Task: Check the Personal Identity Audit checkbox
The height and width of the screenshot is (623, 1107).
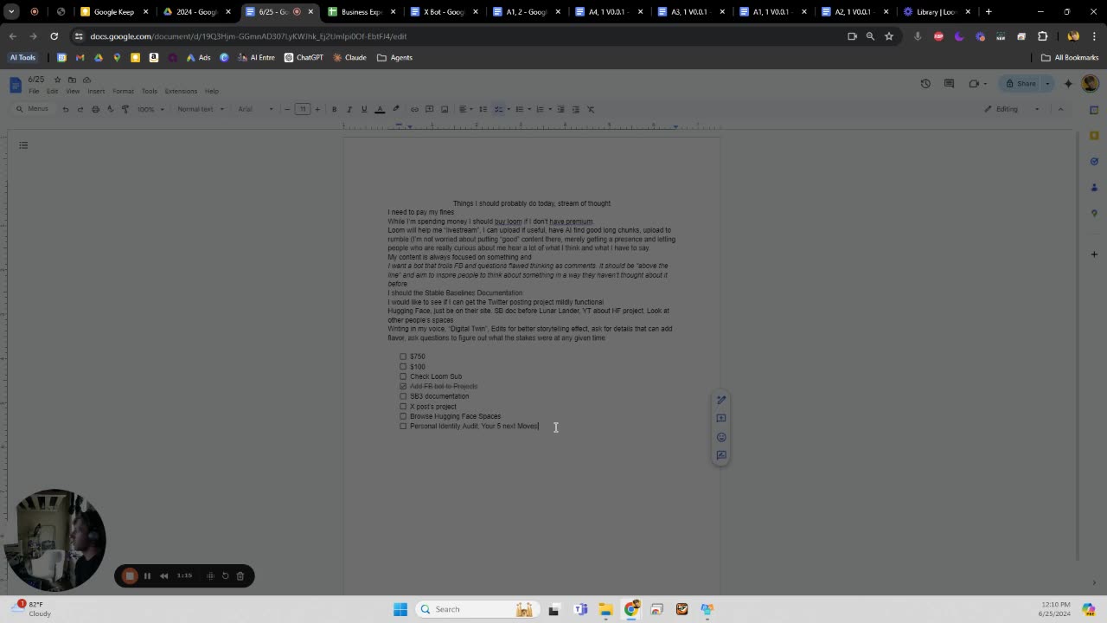Action: [403, 427]
